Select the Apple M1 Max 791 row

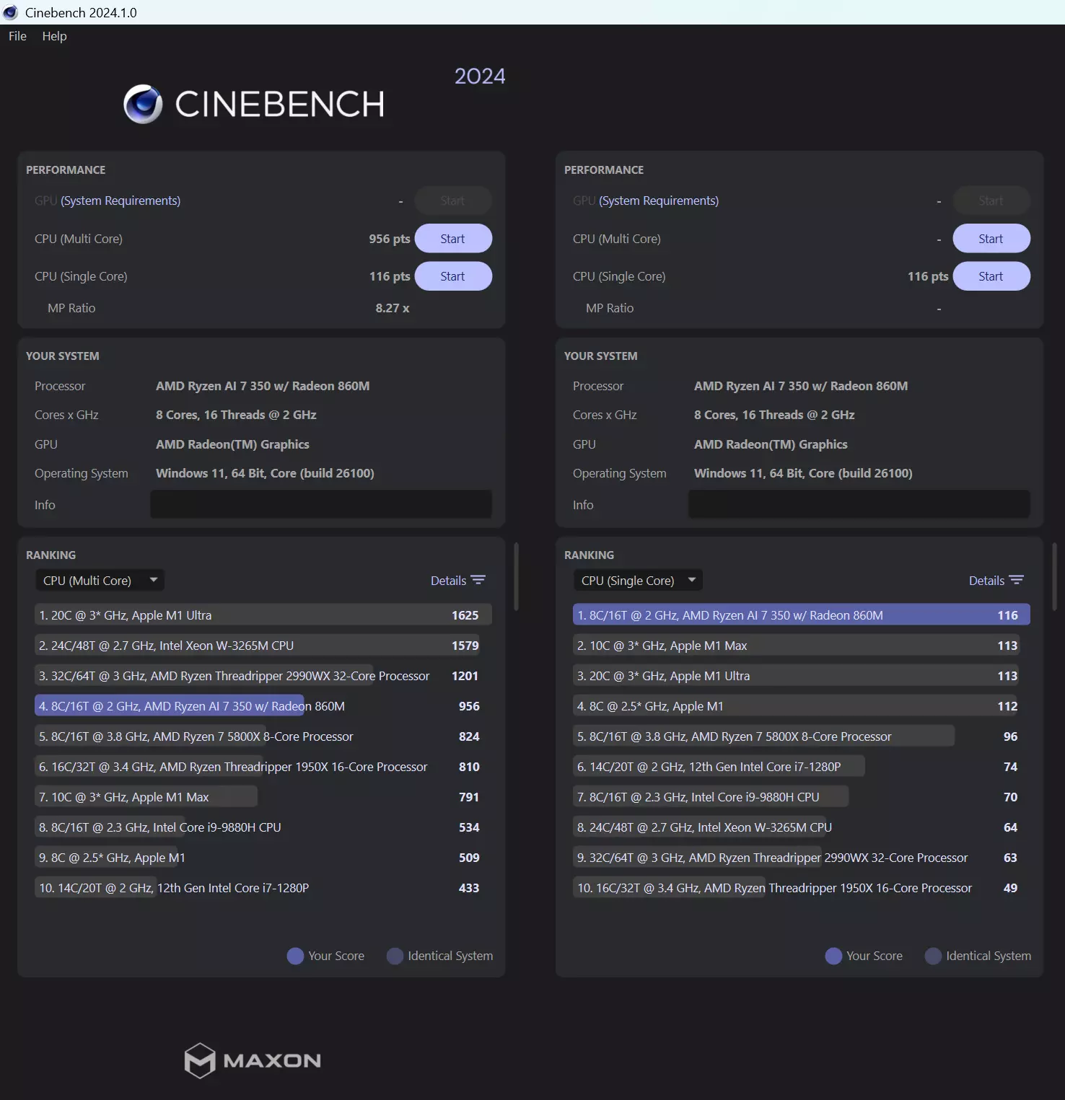(263, 797)
